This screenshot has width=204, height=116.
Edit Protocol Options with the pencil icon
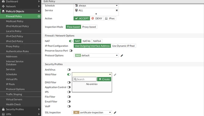(122, 55)
